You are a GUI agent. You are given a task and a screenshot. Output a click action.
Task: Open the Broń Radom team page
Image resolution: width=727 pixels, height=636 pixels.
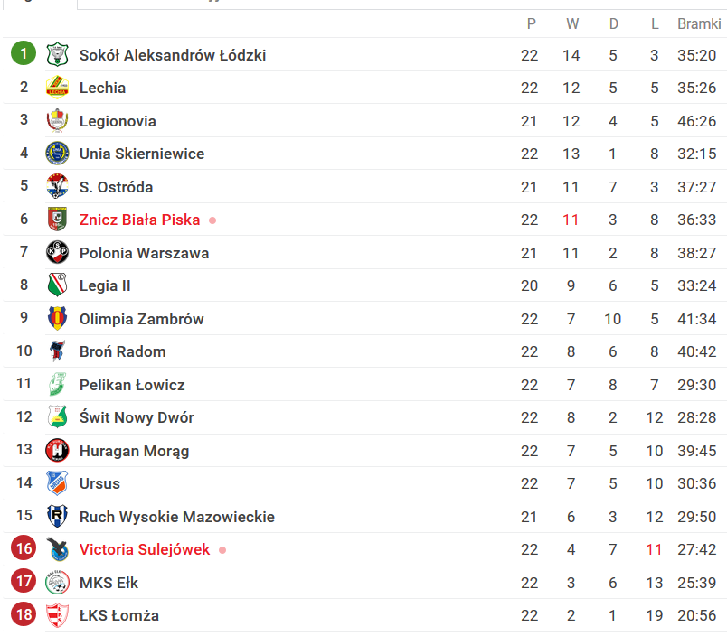(122, 351)
